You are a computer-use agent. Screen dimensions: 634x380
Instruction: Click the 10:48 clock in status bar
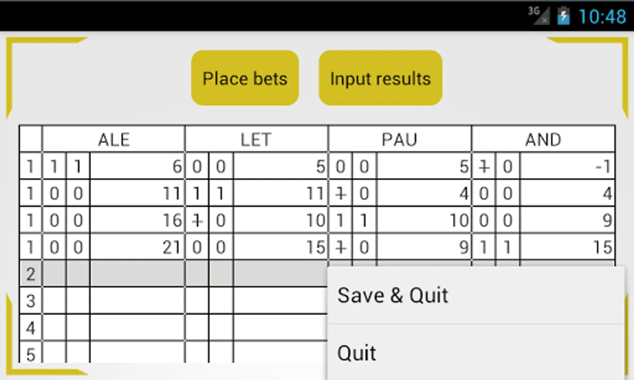[602, 17]
